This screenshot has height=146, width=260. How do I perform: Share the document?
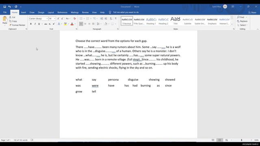click(252, 13)
